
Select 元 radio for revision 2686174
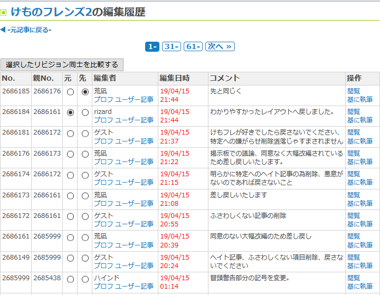pos(71,175)
